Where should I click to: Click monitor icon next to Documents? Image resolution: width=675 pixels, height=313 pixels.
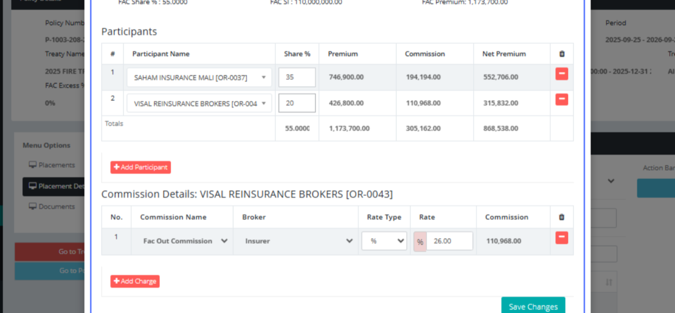[x=33, y=207]
